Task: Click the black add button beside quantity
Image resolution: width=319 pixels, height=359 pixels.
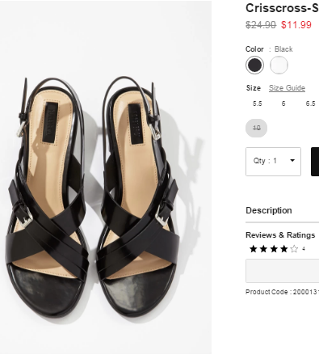Action: point(315,162)
